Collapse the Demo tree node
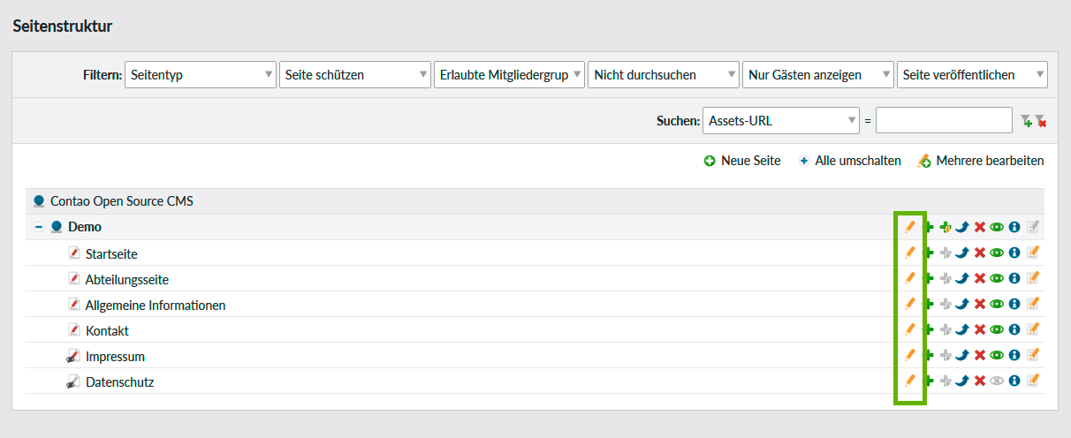This screenshot has height=438, width=1071. (39, 227)
